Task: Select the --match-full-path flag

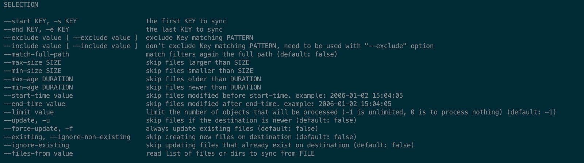Action: [36, 54]
